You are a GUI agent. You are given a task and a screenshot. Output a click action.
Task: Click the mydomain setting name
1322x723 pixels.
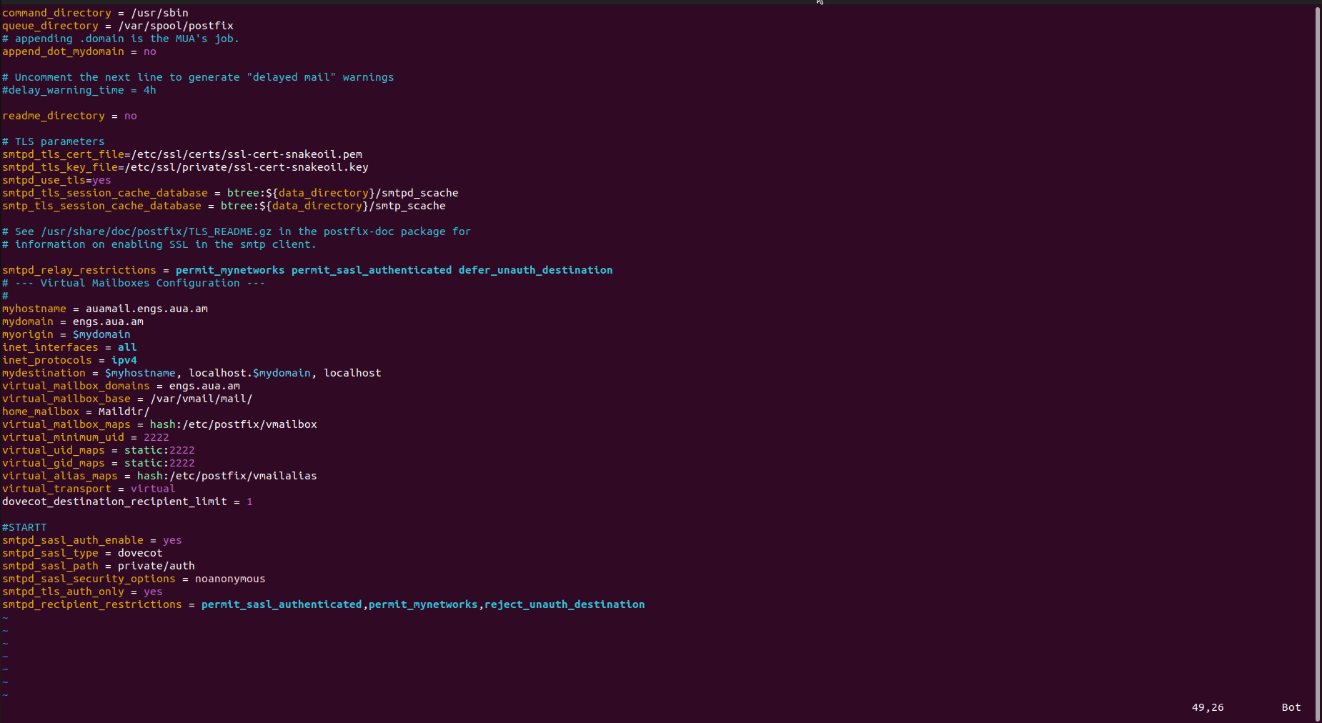tap(28, 321)
